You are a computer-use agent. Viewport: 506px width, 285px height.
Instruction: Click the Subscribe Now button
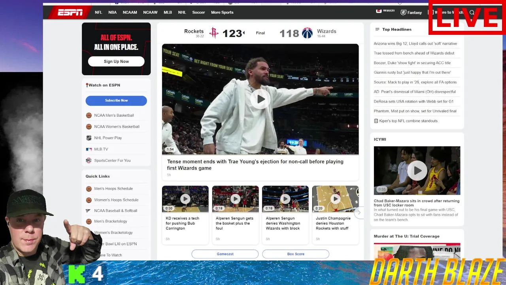116,101
